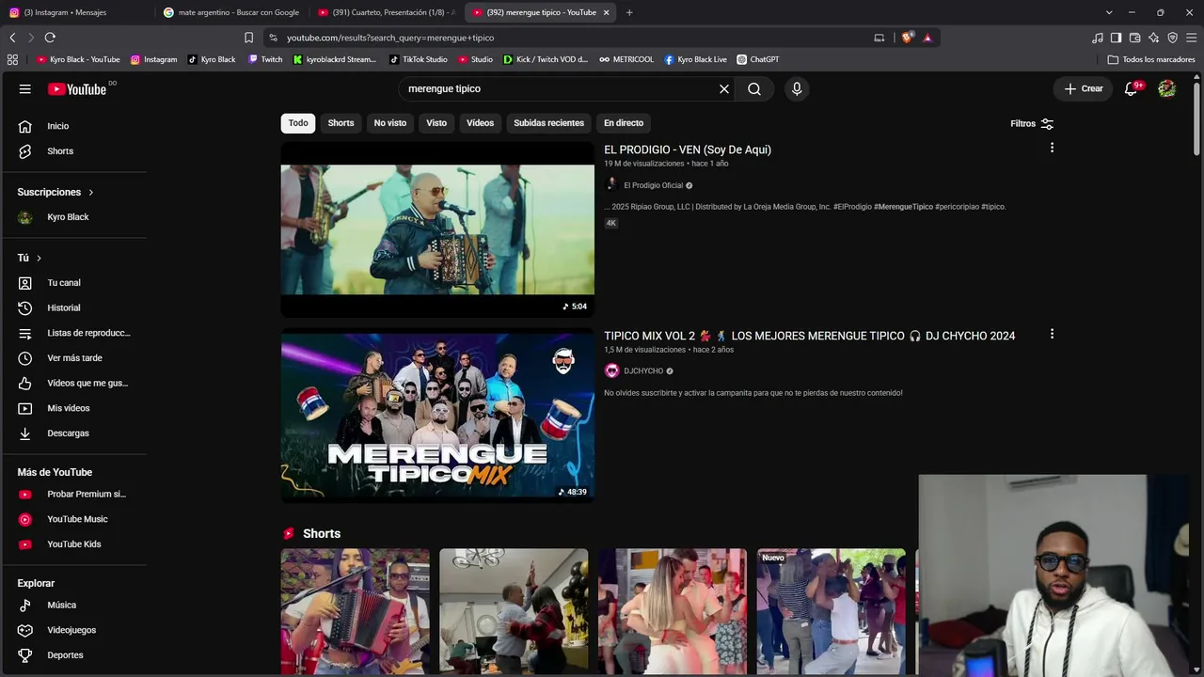
Task: Open YouTube Music from sidebar
Action: (x=75, y=519)
